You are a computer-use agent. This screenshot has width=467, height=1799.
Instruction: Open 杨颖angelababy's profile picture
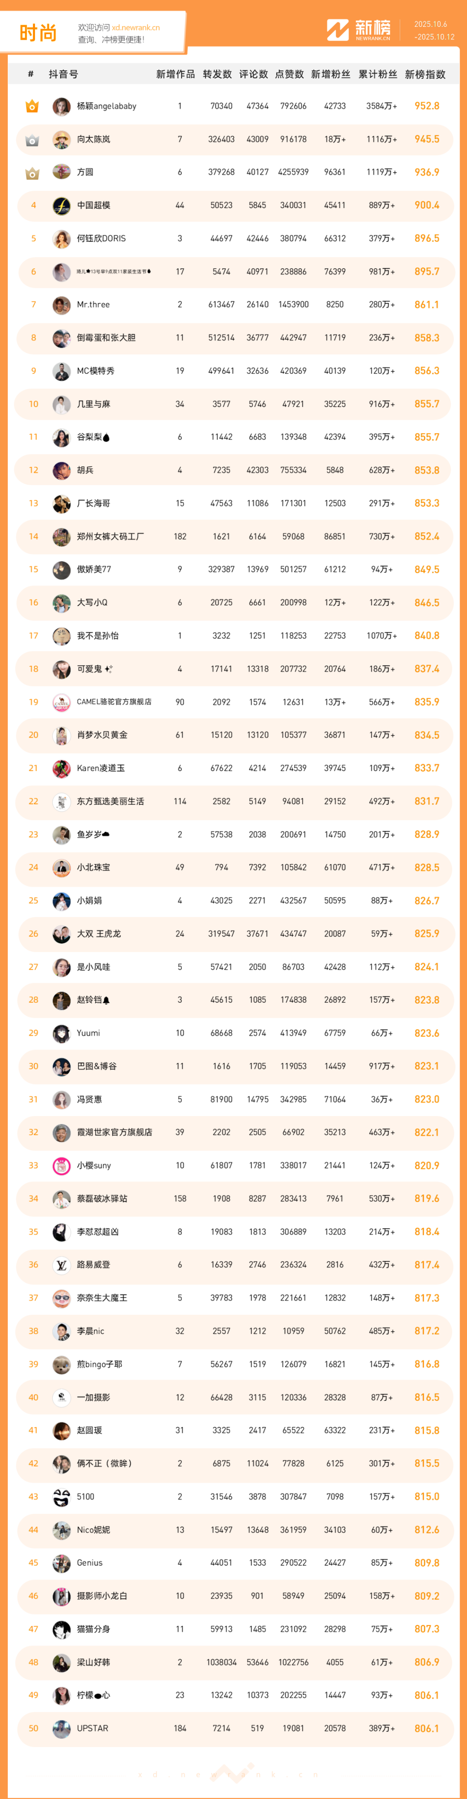click(61, 106)
